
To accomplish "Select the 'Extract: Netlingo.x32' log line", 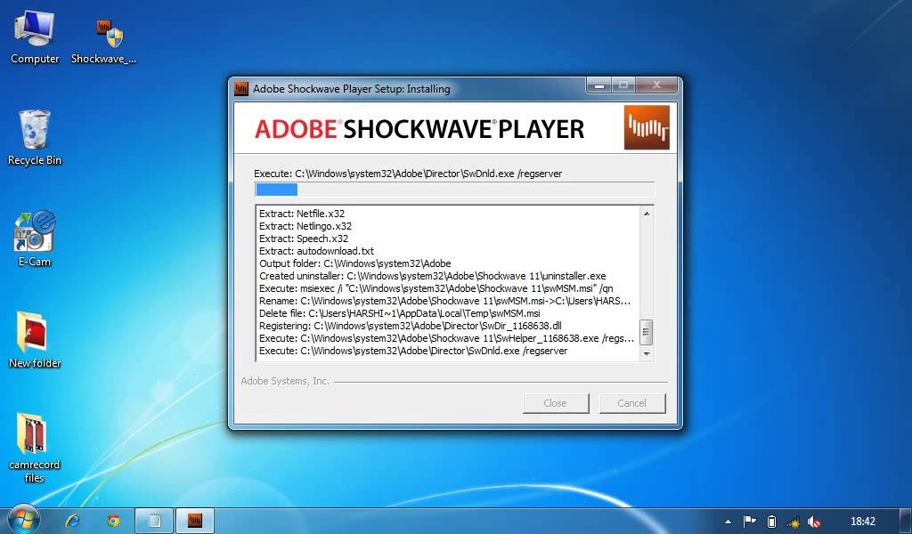I will 305,226.
